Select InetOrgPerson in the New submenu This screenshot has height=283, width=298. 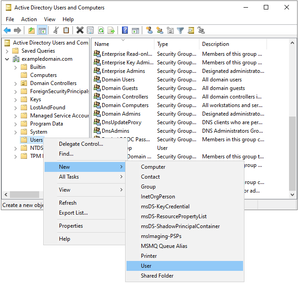pyautogui.click(x=185, y=197)
